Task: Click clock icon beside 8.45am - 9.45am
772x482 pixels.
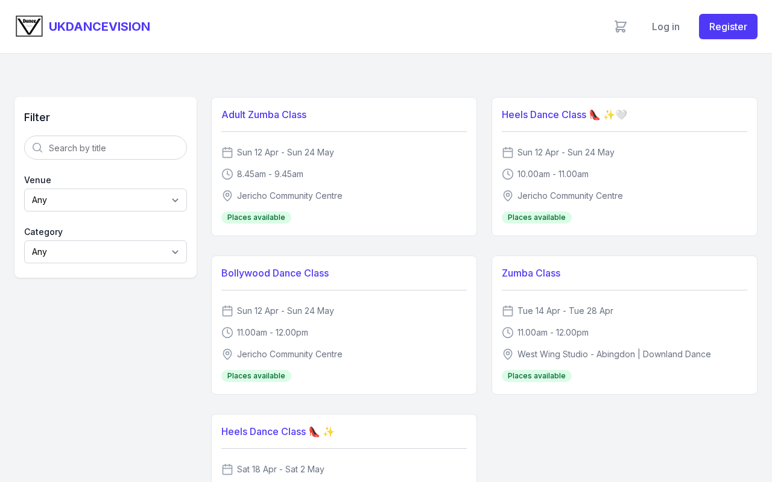Action: [227, 174]
